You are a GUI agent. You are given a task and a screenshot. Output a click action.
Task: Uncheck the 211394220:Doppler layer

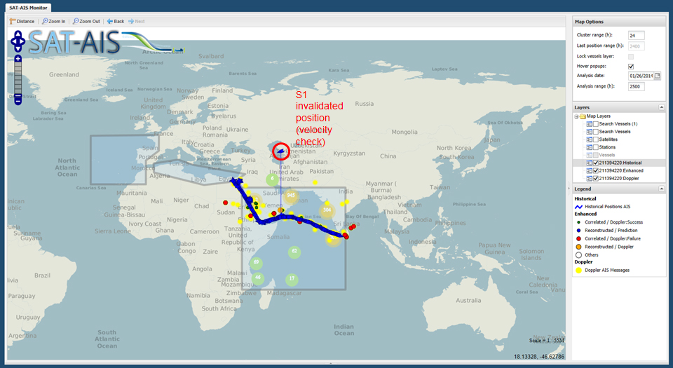[596, 179]
